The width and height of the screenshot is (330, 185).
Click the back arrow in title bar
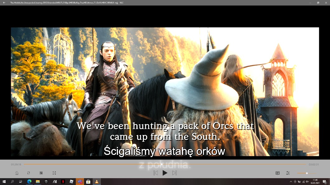pos(4,2)
